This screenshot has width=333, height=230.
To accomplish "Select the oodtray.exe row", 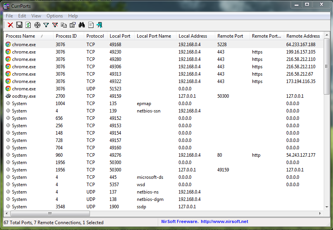I will [x=24, y=96].
